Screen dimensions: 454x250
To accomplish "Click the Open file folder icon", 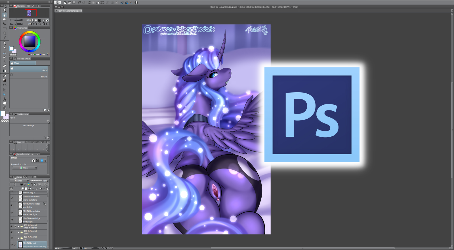I will (x=69, y=3).
